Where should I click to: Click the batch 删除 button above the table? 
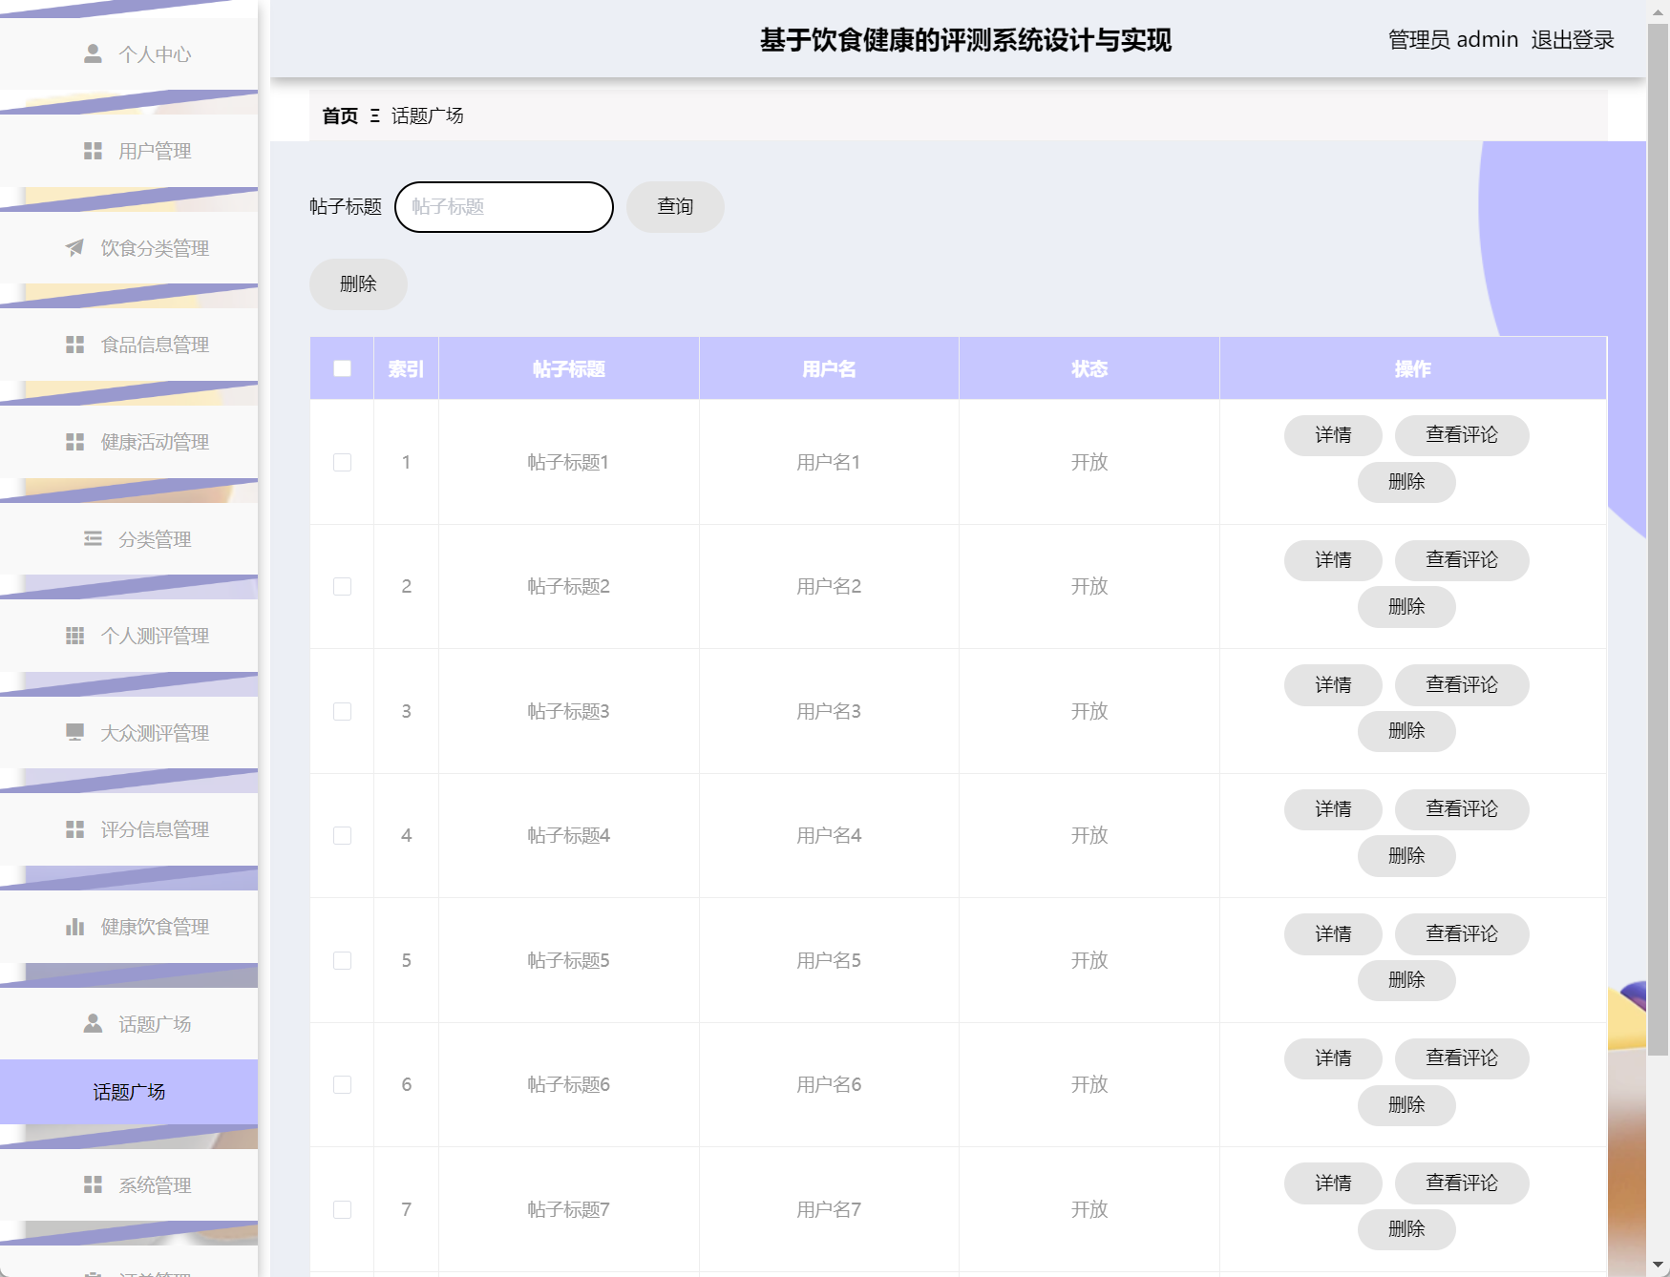point(358,283)
